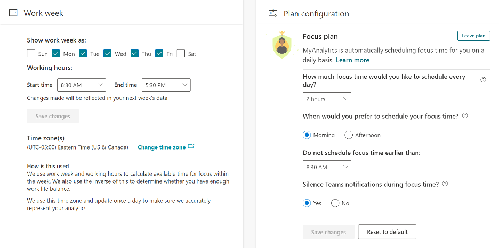
Task: Click Reset to default button
Action: [387, 232]
